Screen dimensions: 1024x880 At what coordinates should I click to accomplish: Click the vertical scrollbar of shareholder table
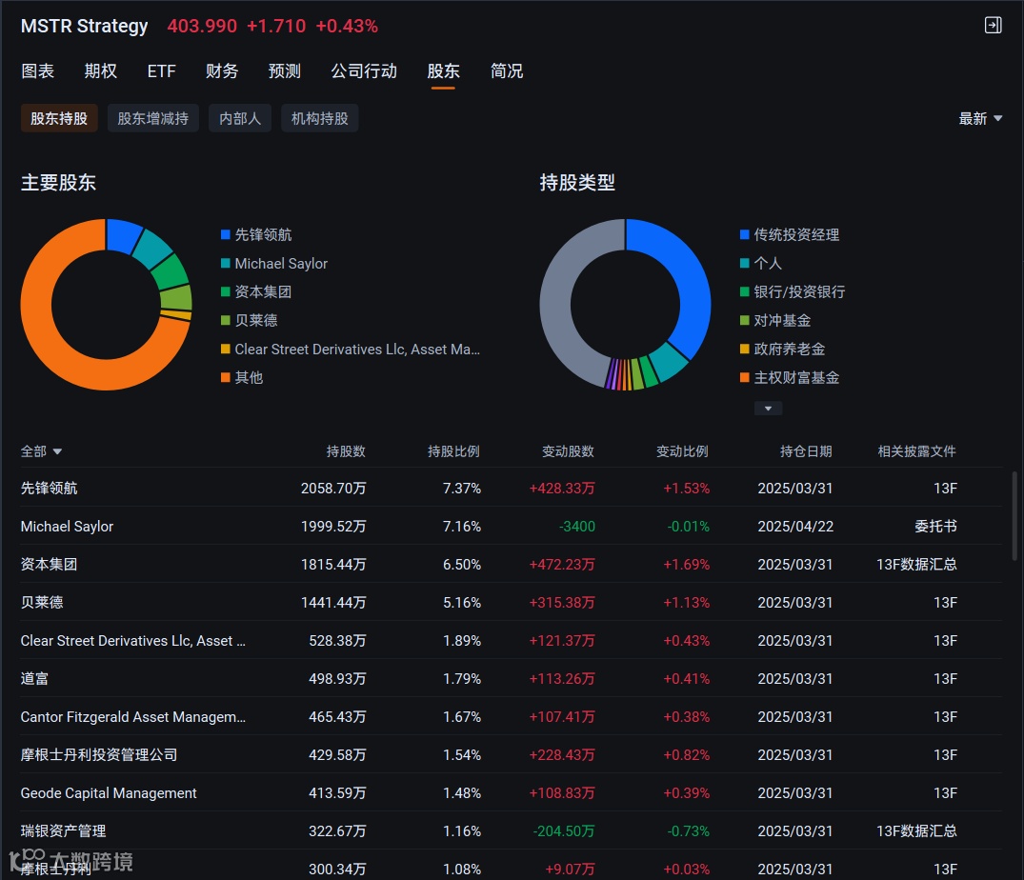coord(1014,516)
